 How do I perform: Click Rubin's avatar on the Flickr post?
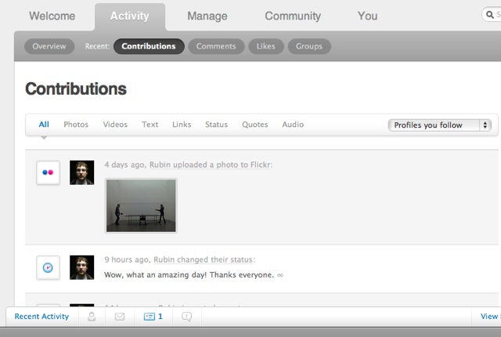coord(81,172)
